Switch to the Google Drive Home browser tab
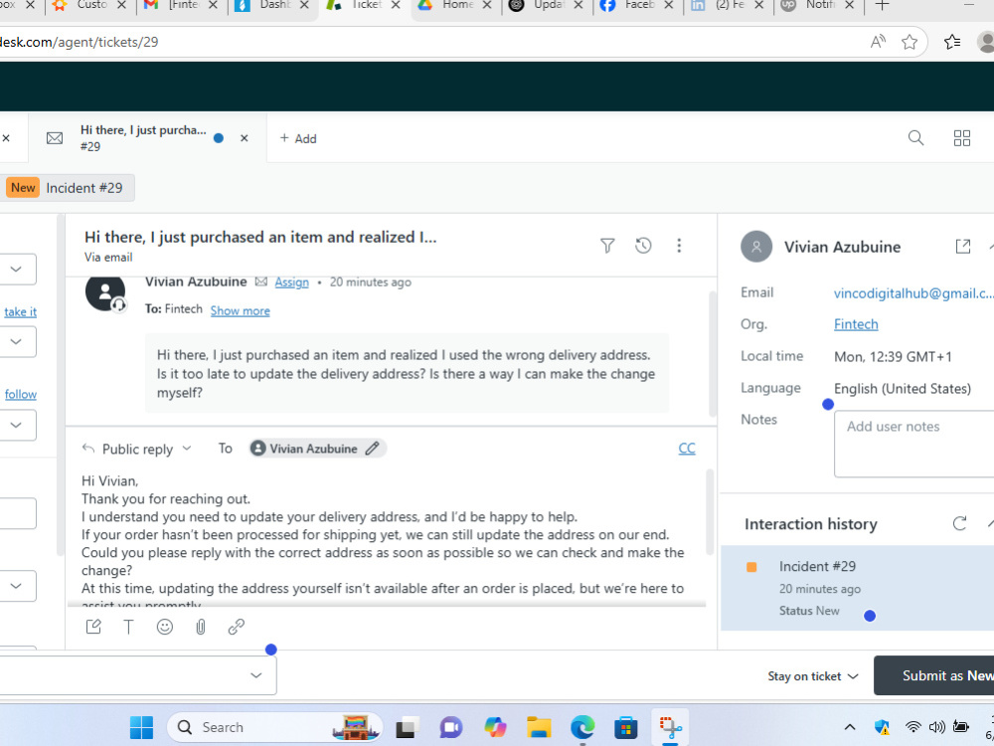Screen dimensions: 994x746 pyautogui.click(x=455, y=5)
